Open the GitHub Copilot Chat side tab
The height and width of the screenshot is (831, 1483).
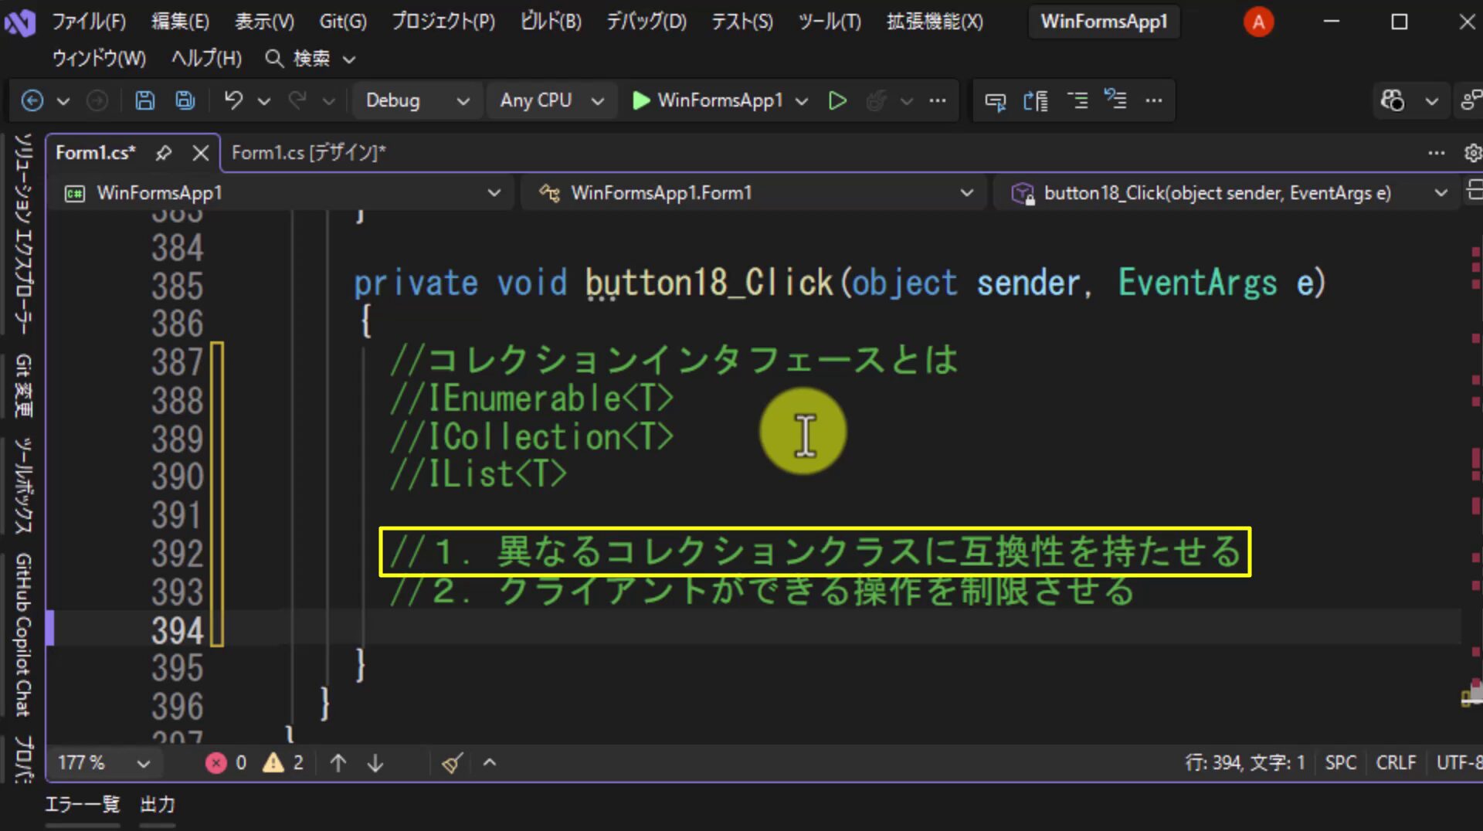pyautogui.click(x=23, y=635)
